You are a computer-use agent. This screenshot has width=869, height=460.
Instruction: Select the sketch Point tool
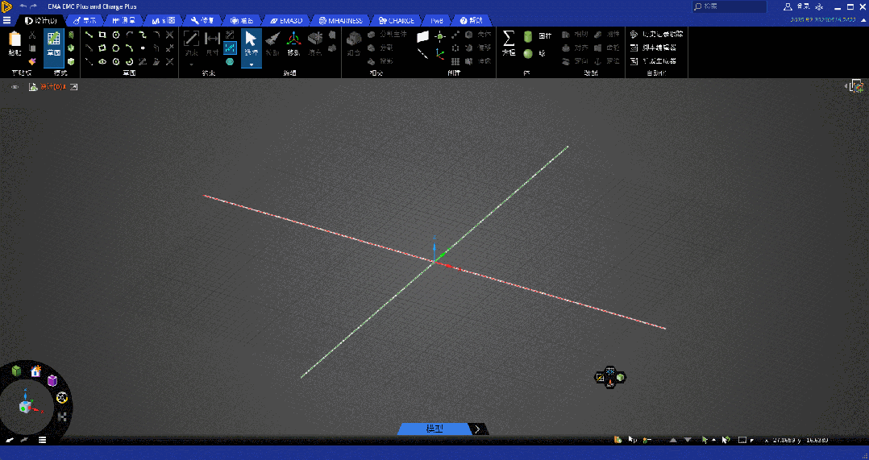coord(143,48)
